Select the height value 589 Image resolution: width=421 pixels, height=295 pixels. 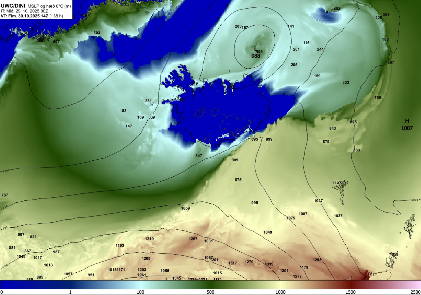pos(386,14)
